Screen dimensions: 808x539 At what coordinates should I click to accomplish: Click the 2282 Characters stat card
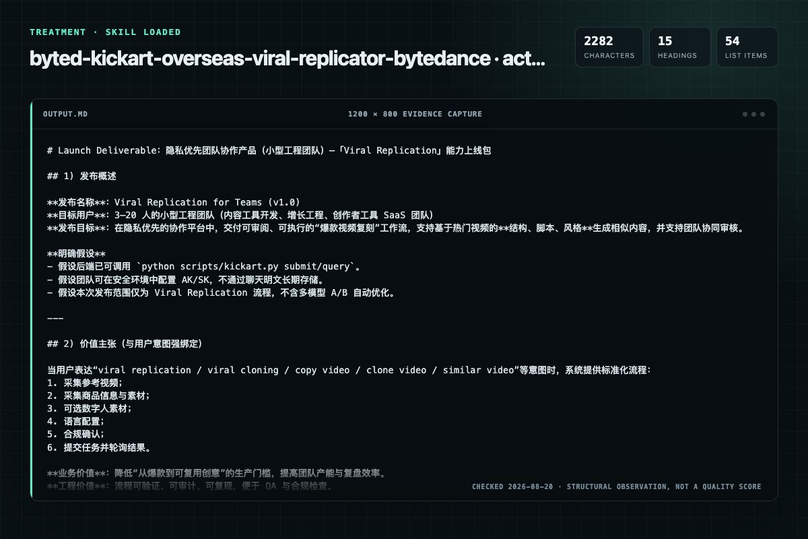(609, 47)
